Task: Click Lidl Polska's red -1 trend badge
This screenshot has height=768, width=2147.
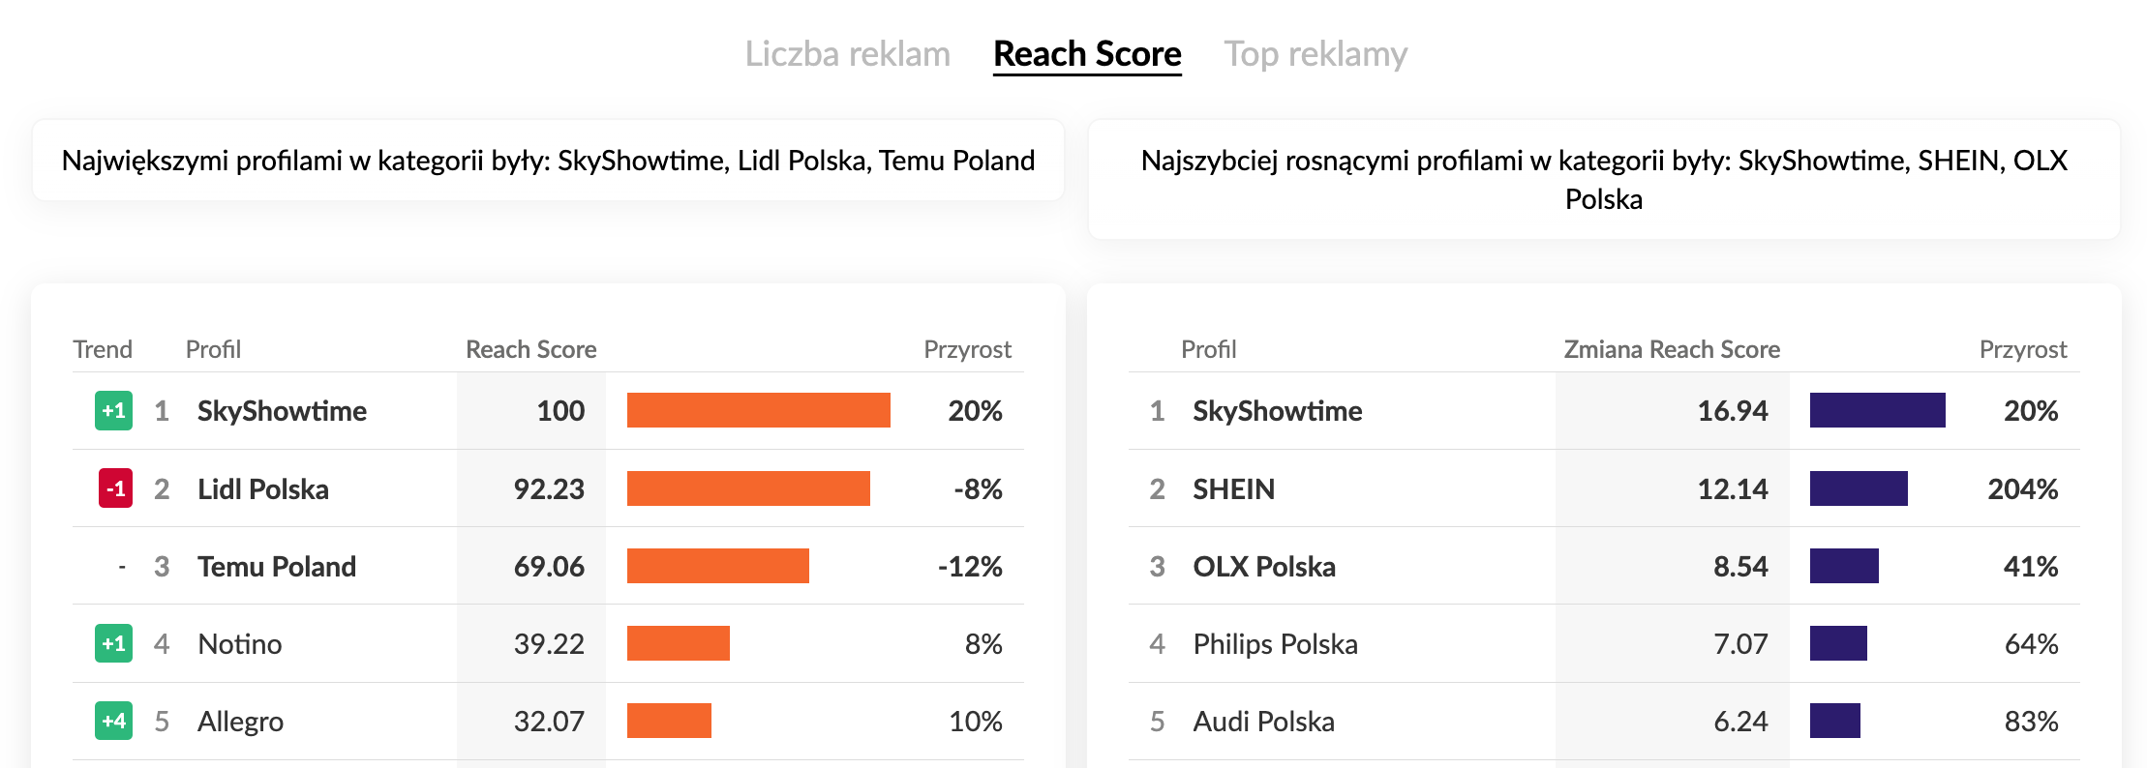Action: tap(115, 488)
